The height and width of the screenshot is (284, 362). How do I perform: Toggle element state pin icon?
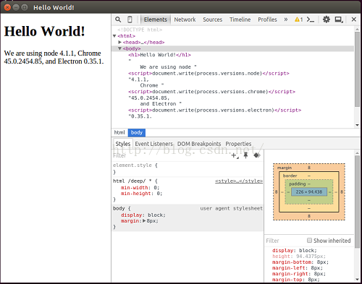(x=245, y=155)
